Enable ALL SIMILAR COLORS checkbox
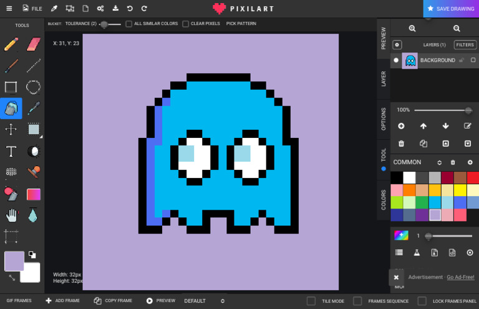The height and width of the screenshot is (309, 479). pos(129,24)
